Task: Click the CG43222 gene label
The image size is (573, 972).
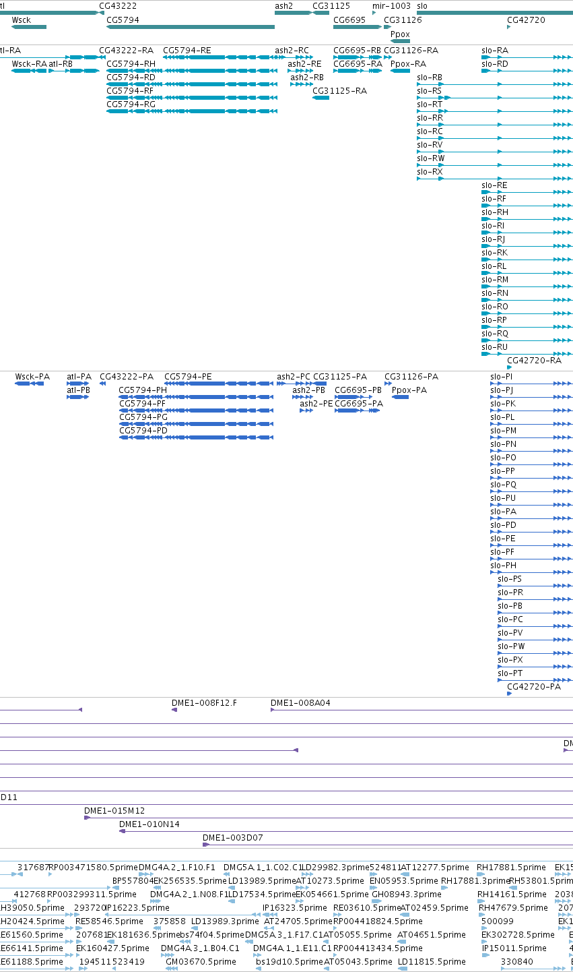Action: pyautogui.click(x=118, y=5)
